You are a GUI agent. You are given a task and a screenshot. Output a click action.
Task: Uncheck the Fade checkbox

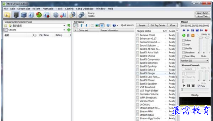[199, 86]
